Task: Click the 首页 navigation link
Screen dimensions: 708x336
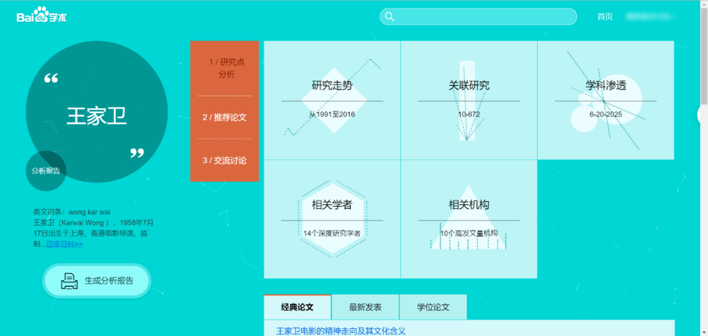Action: click(604, 16)
